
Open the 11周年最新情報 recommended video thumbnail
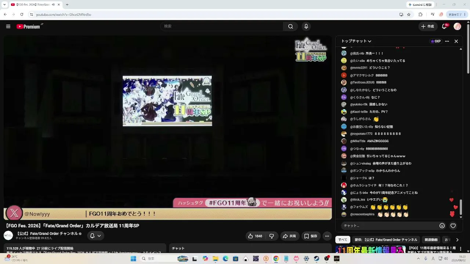[370, 249]
